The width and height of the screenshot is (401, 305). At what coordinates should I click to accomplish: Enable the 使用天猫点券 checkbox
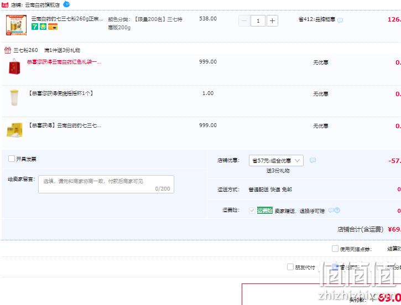point(335,249)
